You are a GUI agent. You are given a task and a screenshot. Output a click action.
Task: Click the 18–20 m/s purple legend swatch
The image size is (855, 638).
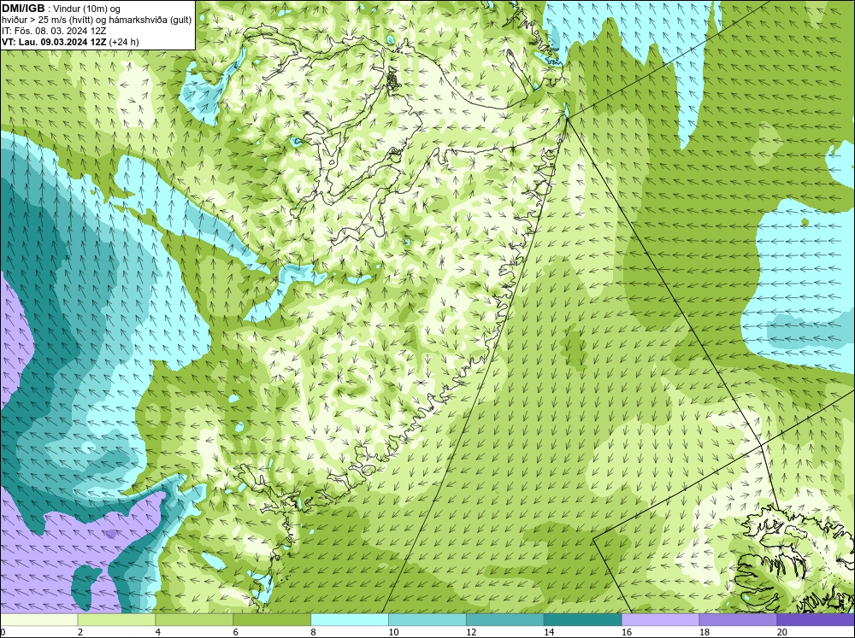tap(738, 619)
